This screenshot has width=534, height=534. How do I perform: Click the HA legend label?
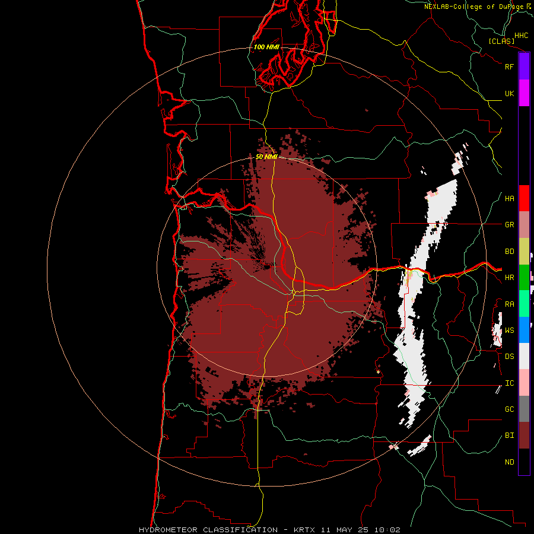pos(509,199)
